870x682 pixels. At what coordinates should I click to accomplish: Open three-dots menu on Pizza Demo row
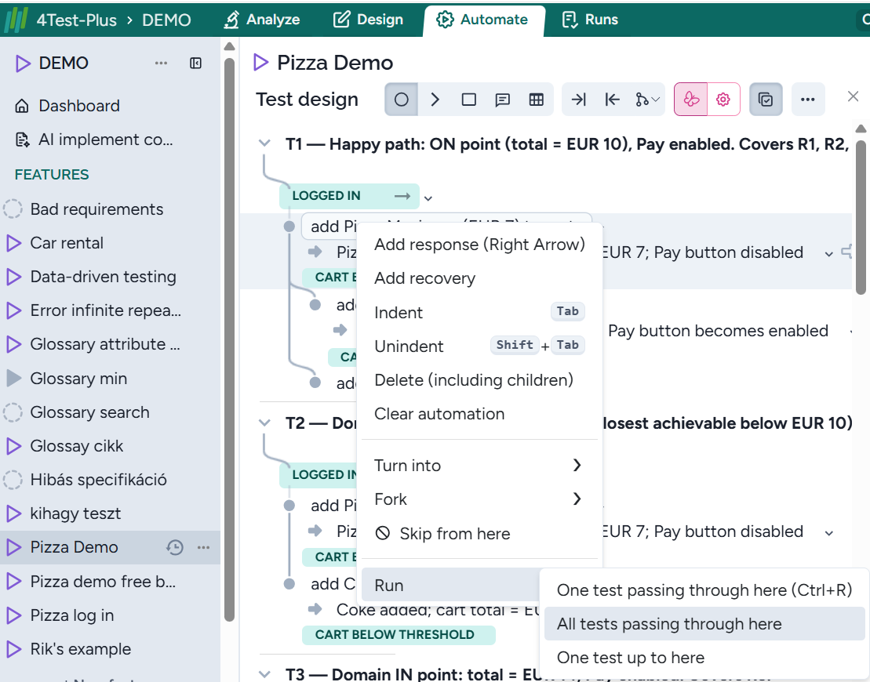click(203, 548)
